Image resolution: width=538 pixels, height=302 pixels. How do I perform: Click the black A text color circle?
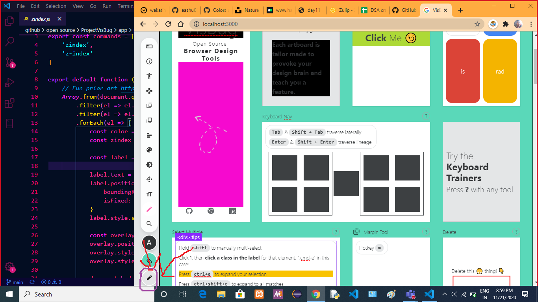149,243
